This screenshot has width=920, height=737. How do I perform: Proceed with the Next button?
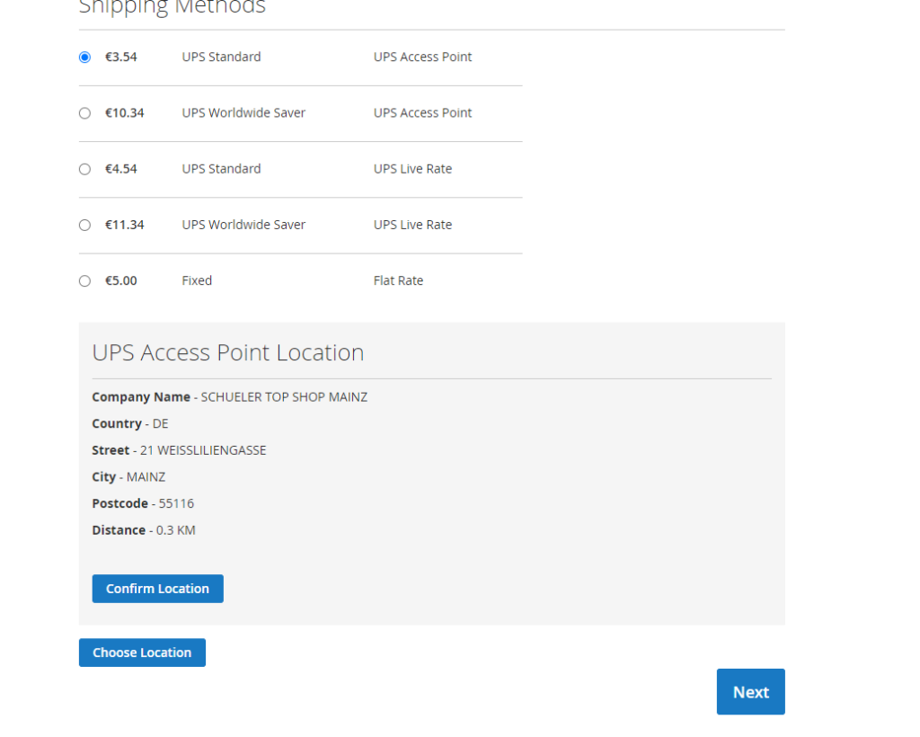751,692
